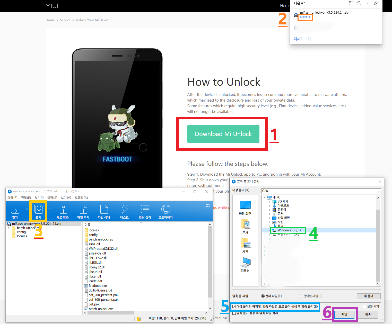Select Desktop (바탕 화면) shortcut icon in dialog
Image resolution: width=392 pixels, height=324 pixels.
[245, 205]
